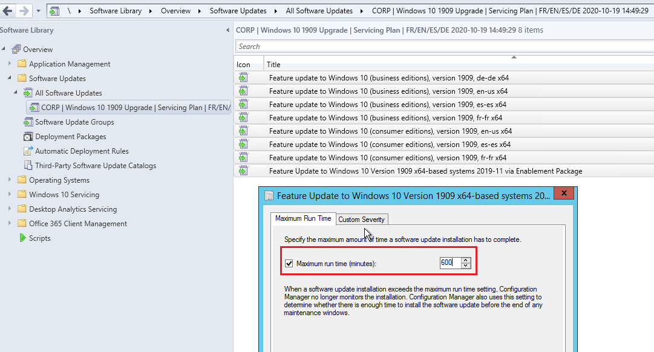Sort by the Title column header
Image resolution: width=654 pixels, height=352 pixels.
[459, 65]
